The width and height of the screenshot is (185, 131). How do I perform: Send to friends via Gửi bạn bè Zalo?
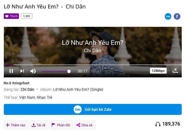pyautogui.click(x=93, y=109)
